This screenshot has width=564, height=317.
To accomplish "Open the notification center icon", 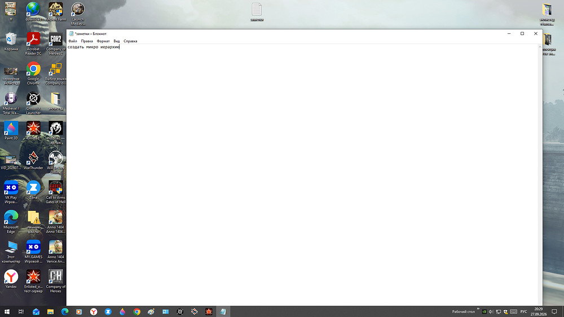I will tap(554, 311).
